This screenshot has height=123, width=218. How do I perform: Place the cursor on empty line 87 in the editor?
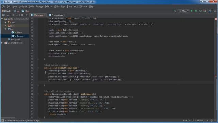(126, 82)
